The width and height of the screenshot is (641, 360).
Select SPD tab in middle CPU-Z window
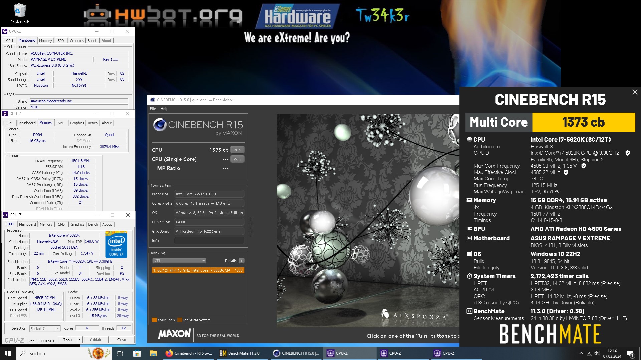click(61, 123)
